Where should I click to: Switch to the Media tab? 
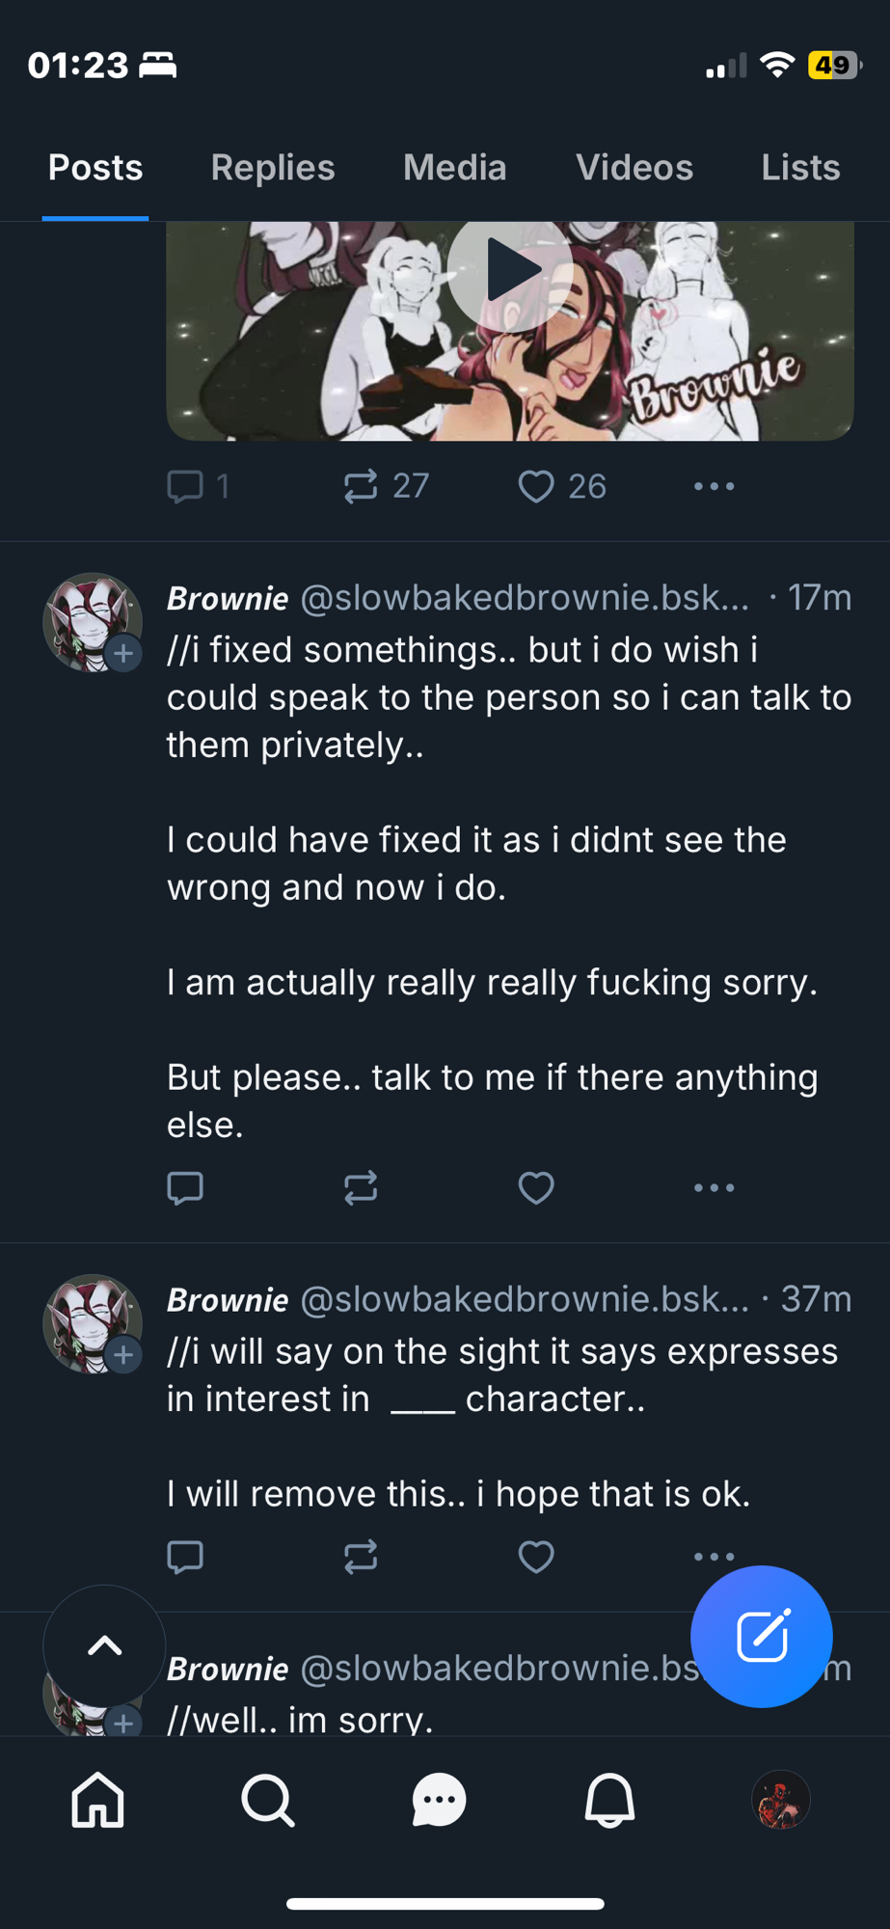click(454, 168)
